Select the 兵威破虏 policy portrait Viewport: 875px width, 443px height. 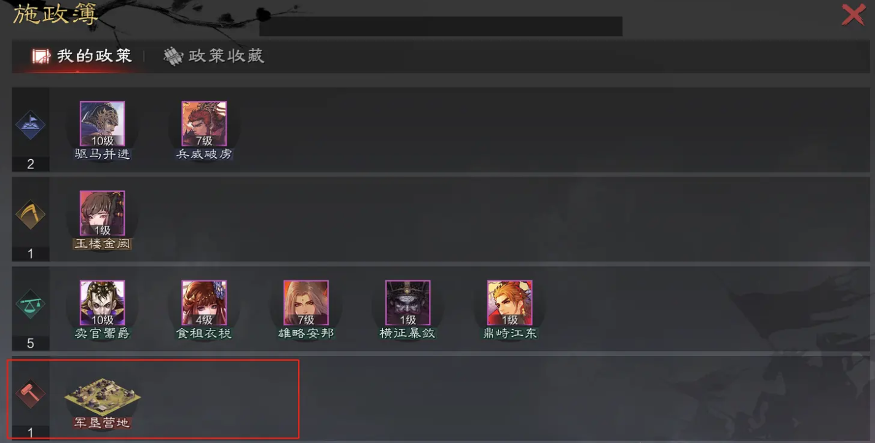coord(204,123)
